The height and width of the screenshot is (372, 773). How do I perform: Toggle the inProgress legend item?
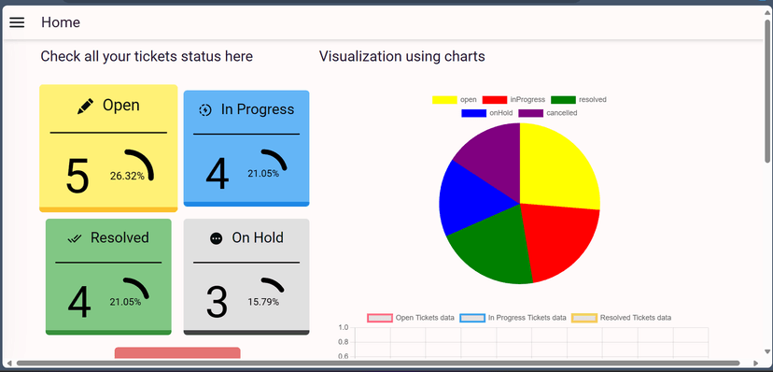tap(513, 100)
